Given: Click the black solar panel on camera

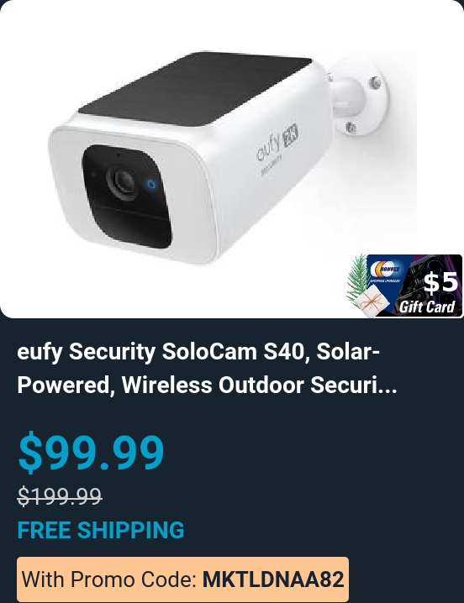Looking at the screenshot, I should pos(195,87).
